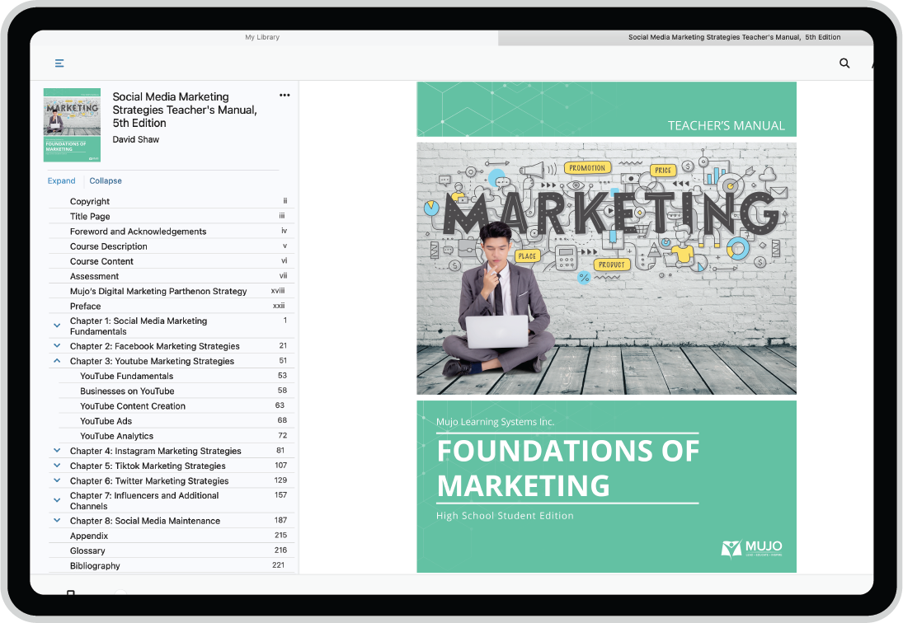Open Foreword and Acknowledgements
903x623 pixels.
tap(172, 232)
